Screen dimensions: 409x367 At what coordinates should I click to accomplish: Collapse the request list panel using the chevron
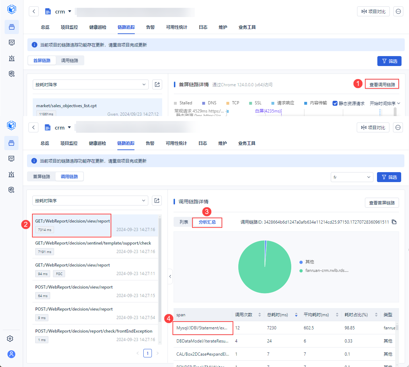click(170, 276)
